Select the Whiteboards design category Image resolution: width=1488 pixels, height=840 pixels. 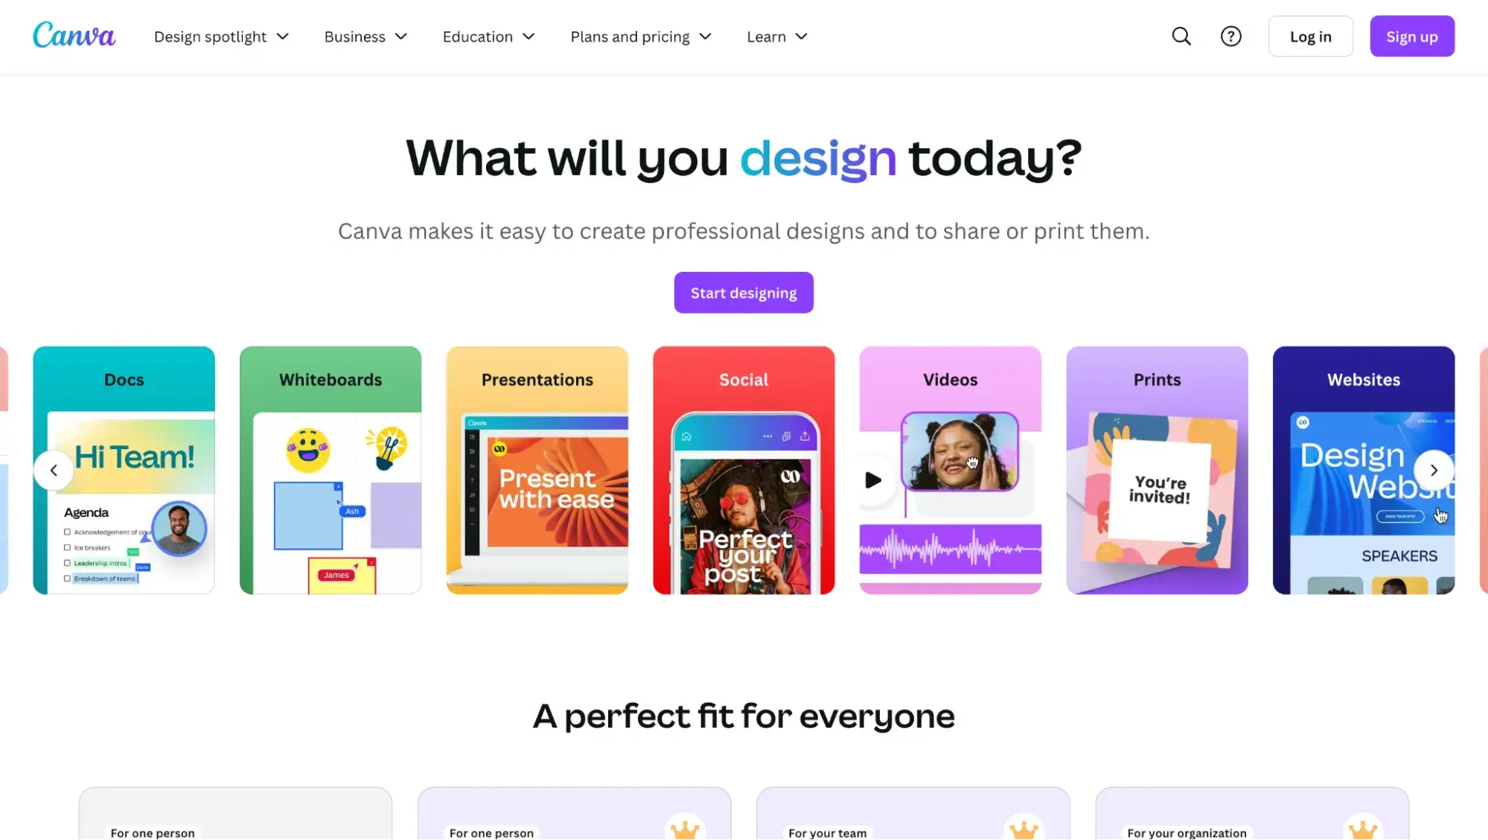tap(330, 468)
